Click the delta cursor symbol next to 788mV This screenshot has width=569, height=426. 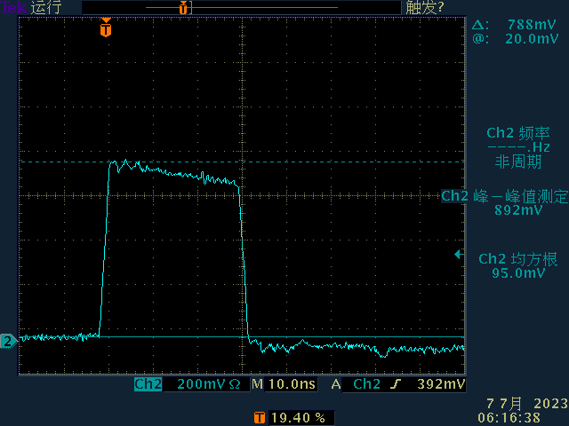tap(478, 24)
